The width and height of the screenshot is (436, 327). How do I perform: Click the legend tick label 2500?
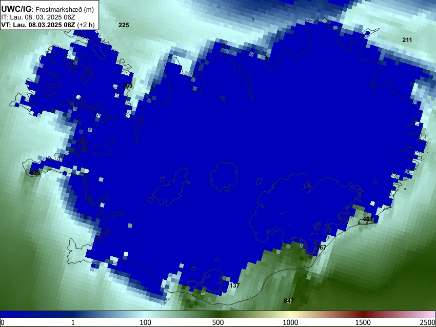[x=428, y=322]
